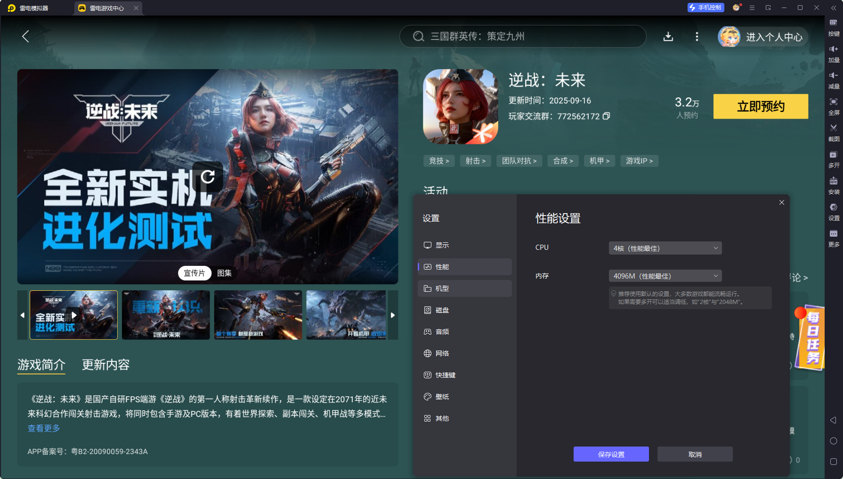Tap the Android recent apps square button
Image resolution: width=843 pixels, height=479 pixels.
tap(833, 462)
